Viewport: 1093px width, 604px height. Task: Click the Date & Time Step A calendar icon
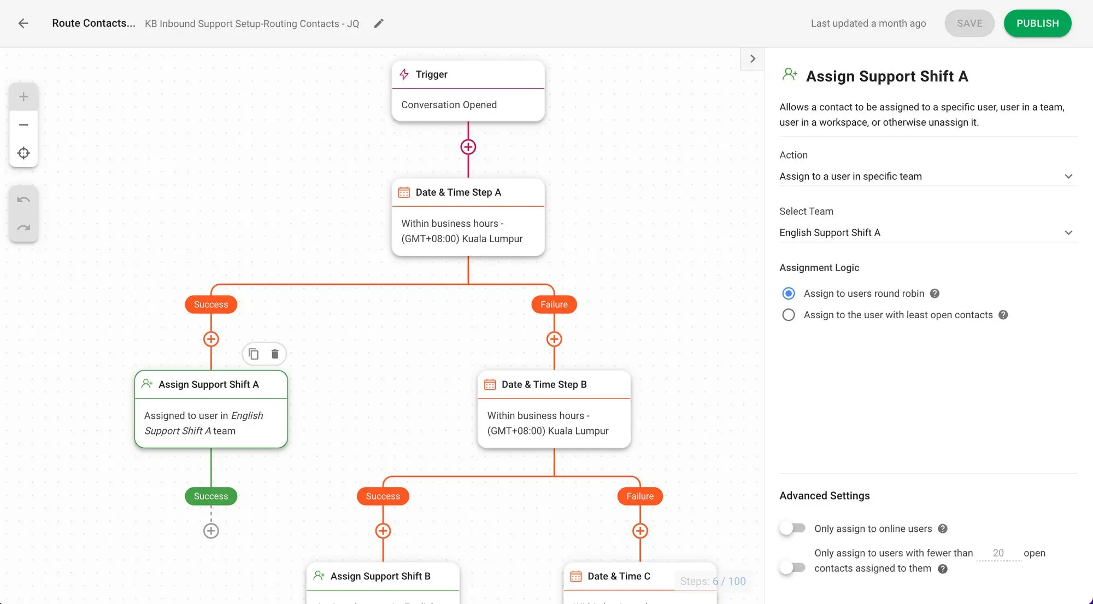[x=404, y=192]
